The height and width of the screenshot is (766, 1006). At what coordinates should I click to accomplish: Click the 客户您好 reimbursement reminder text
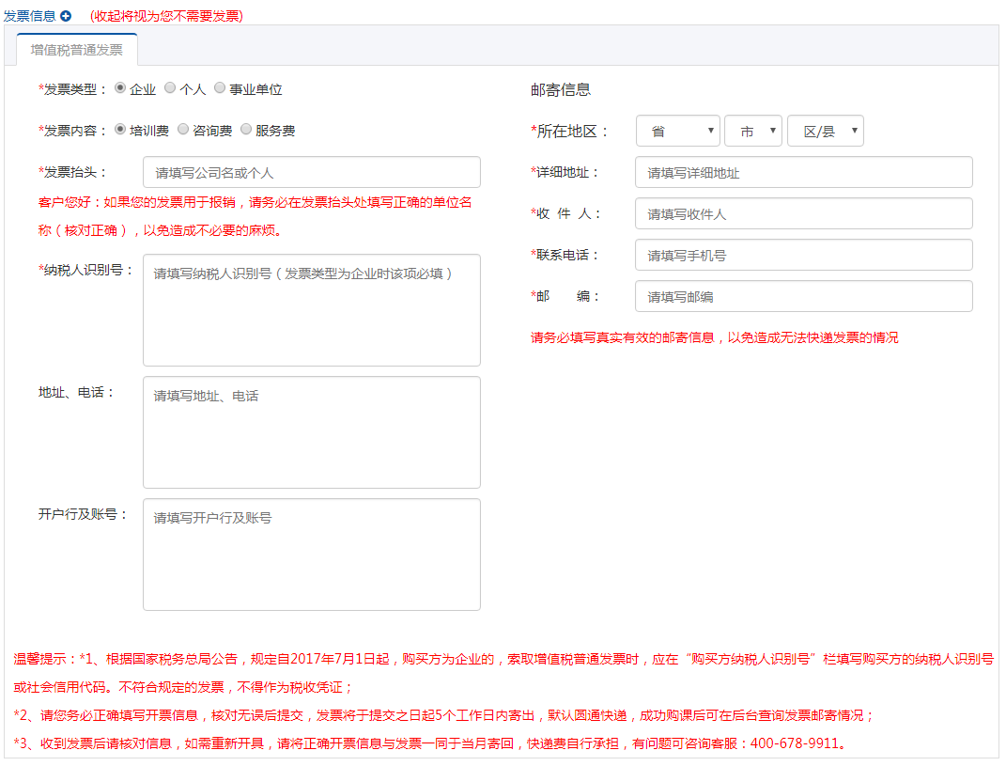tap(255, 216)
